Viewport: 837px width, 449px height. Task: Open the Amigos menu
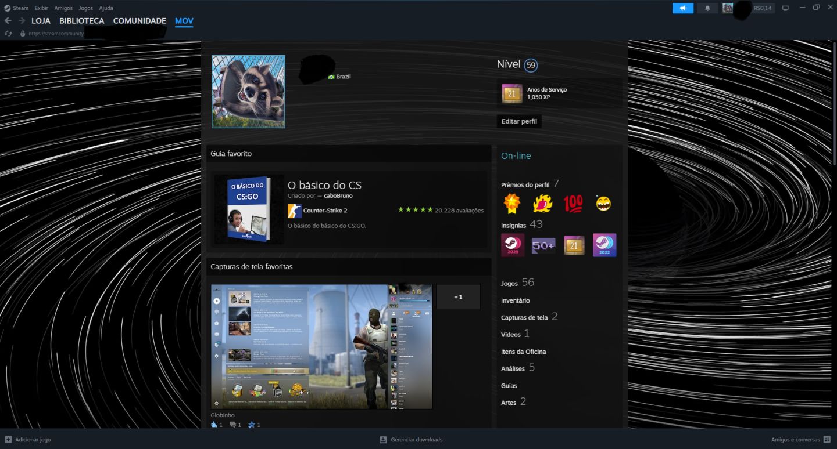63,8
